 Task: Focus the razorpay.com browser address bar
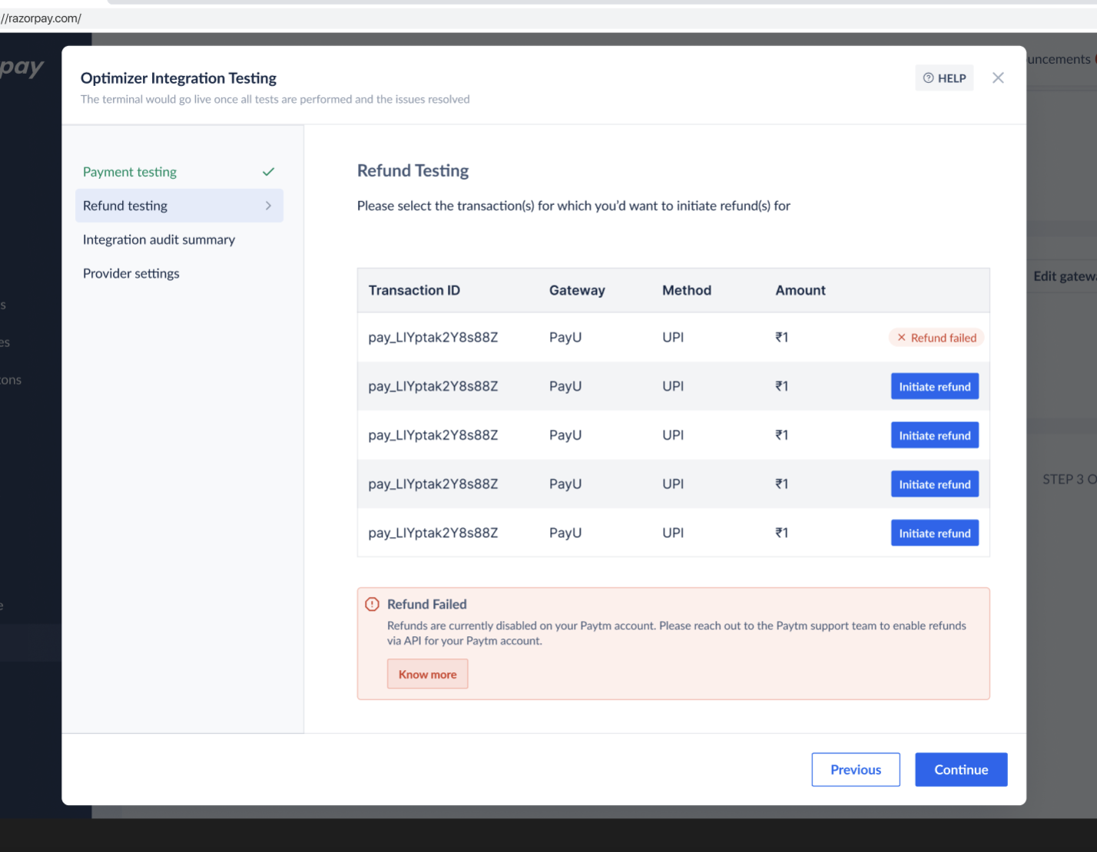click(x=548, y=18)
